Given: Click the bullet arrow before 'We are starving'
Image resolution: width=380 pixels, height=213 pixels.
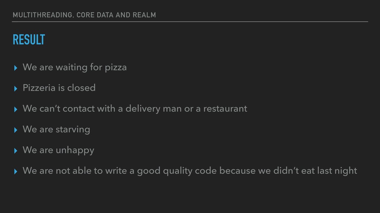Looking at the screenshot, I should [16, 130].
